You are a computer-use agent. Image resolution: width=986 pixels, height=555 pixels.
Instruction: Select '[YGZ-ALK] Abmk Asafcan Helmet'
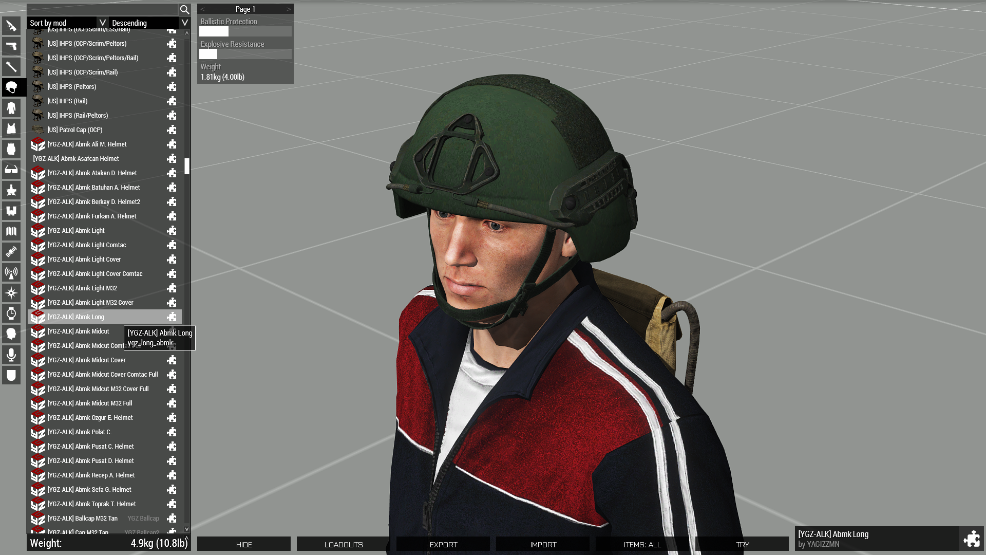point(105,159)
